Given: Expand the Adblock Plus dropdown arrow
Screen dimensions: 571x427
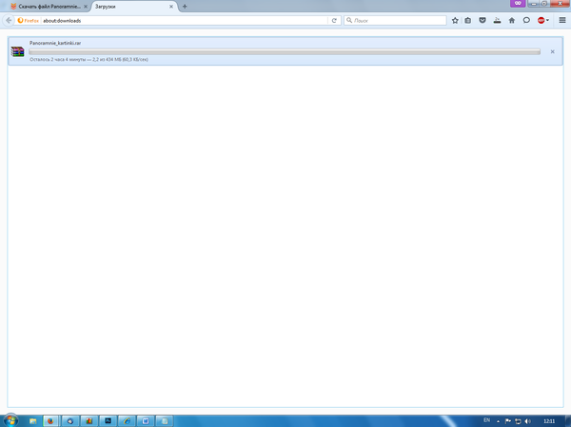Looking at the screenshot, I should tap(547, 20).
